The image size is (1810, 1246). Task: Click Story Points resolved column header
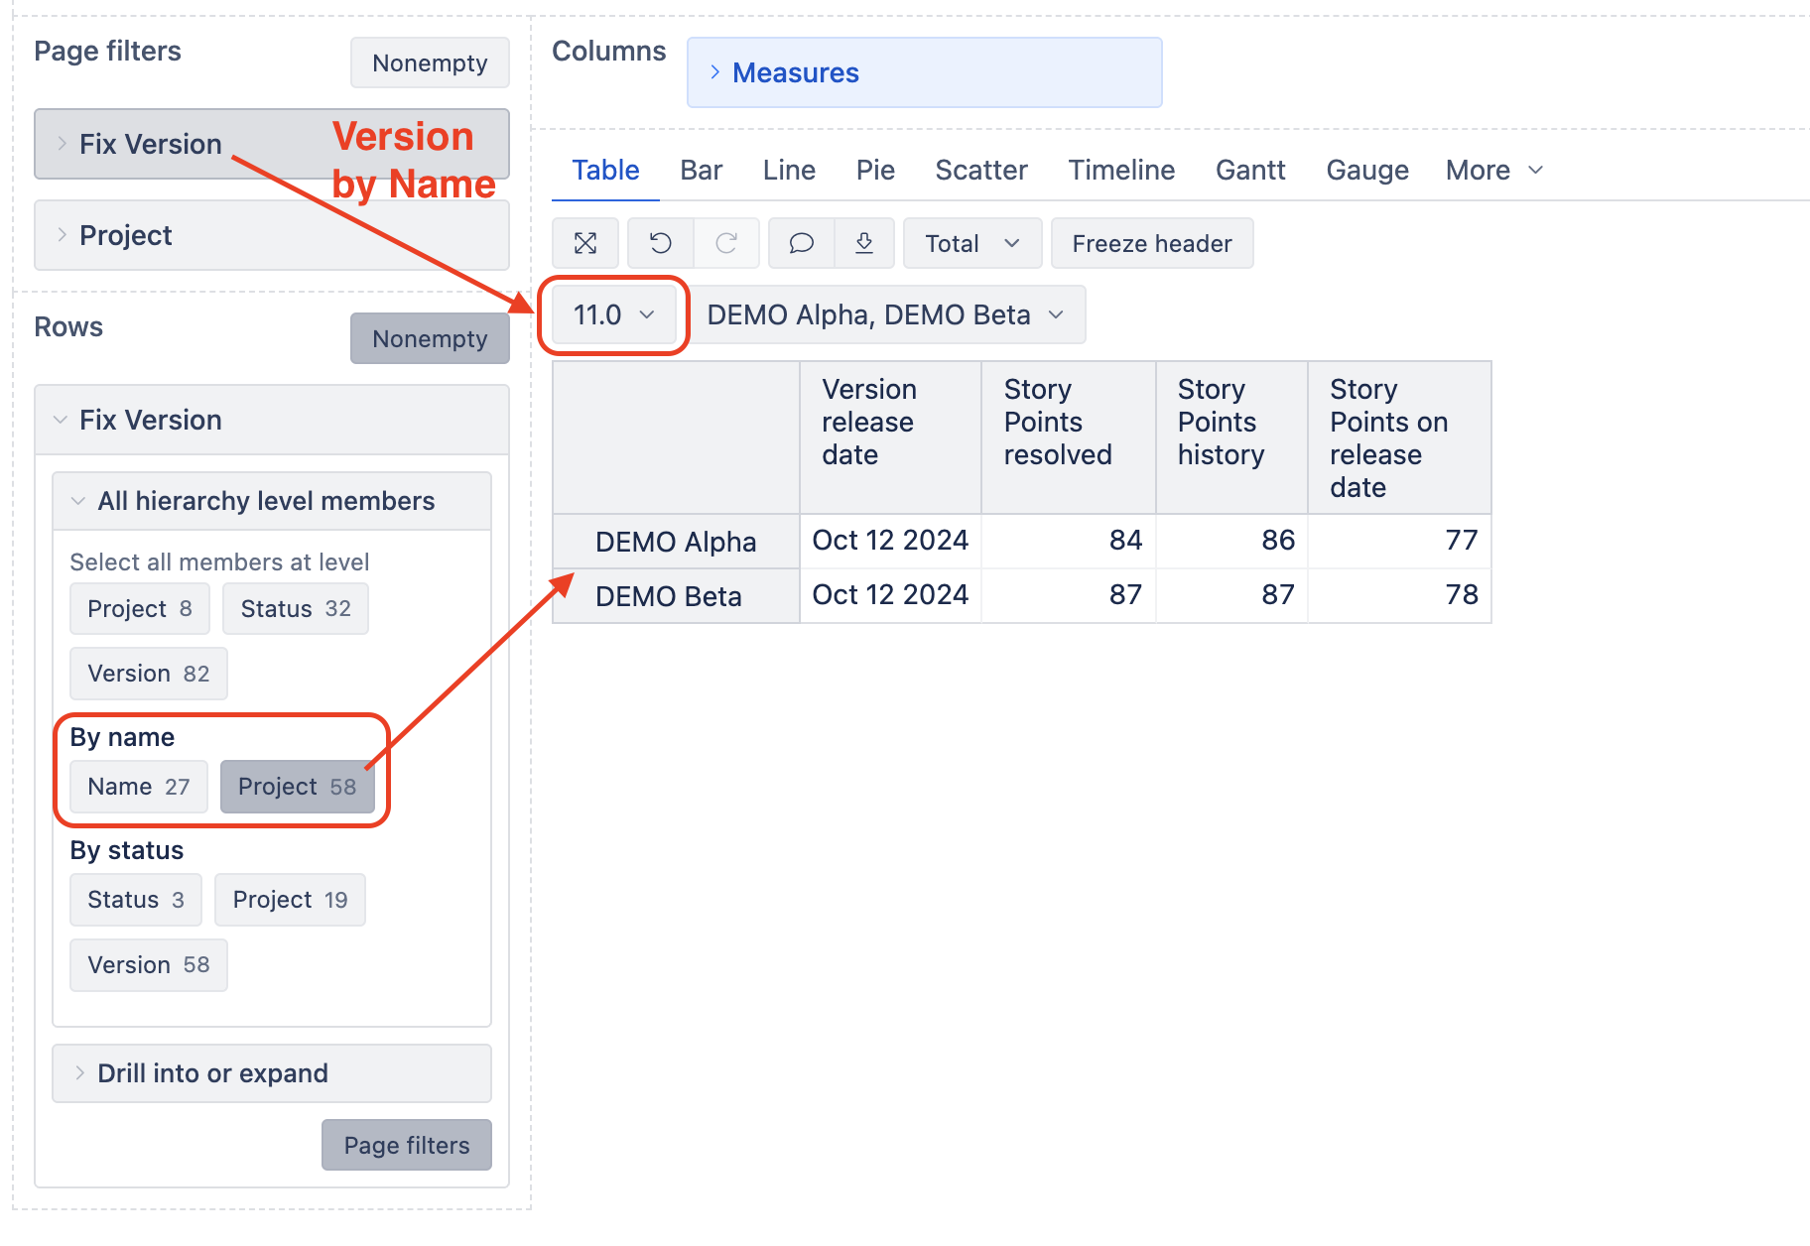[1069, 437]
